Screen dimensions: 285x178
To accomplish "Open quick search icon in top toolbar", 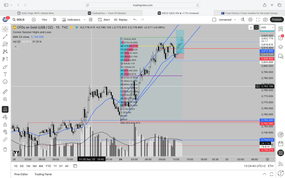I will (x=243, y=20).
